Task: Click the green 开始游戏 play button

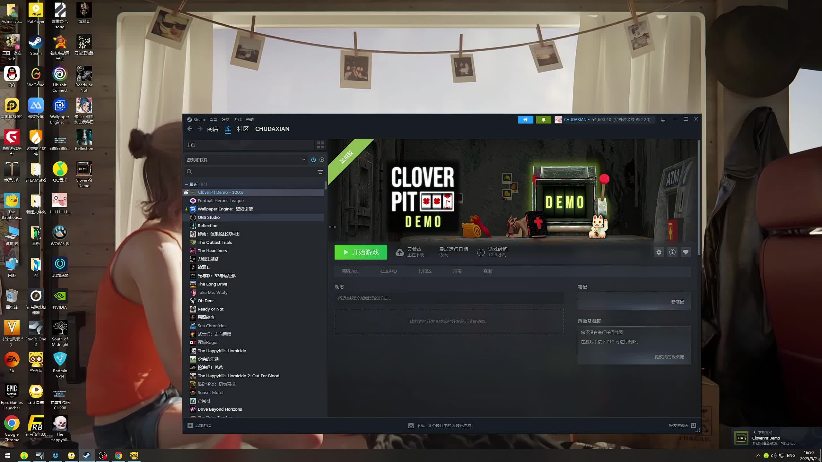Action: click(361, 252)
